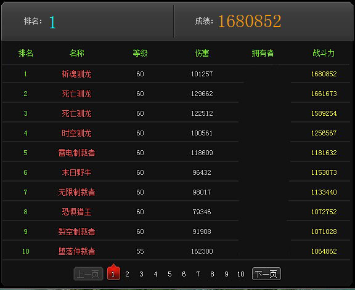Screen dimensions: 355x290
Task: Choose 末日野牛 from the list
Action: [x=76, y=172]
